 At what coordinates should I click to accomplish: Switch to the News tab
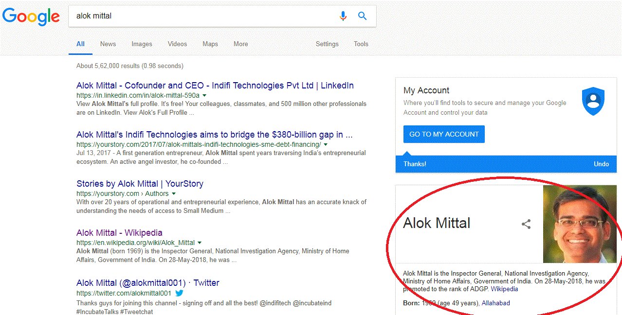(108, 44)
